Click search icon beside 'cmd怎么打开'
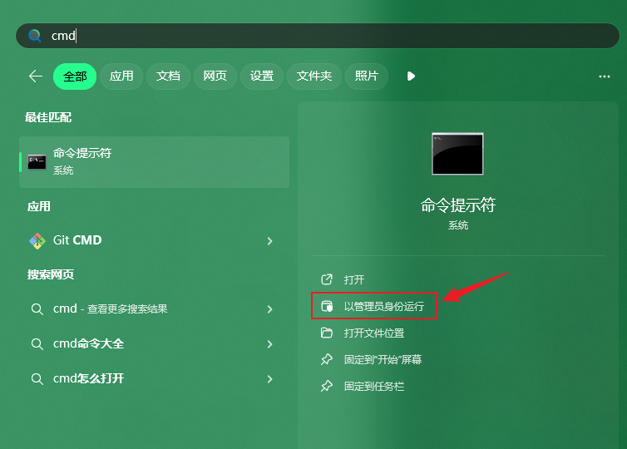This screenshot has height=449, width=627. coord(37,378)
